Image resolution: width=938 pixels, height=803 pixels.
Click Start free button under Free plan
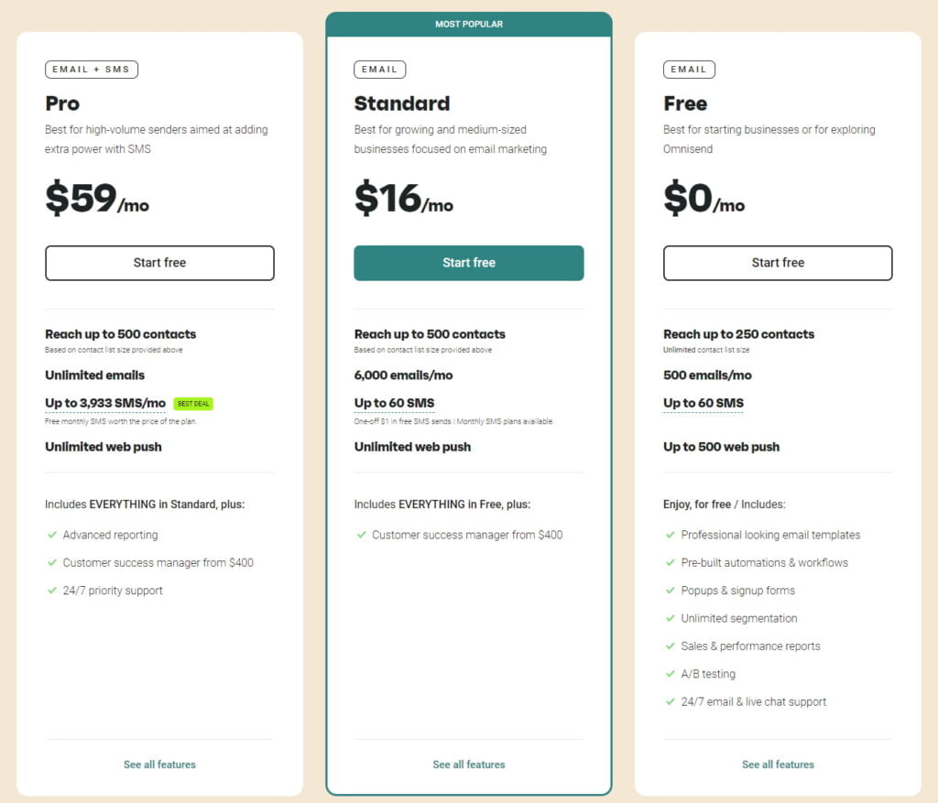pos(778,263)
